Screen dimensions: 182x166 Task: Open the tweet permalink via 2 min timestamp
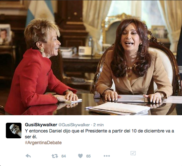(x=99, y=125)
